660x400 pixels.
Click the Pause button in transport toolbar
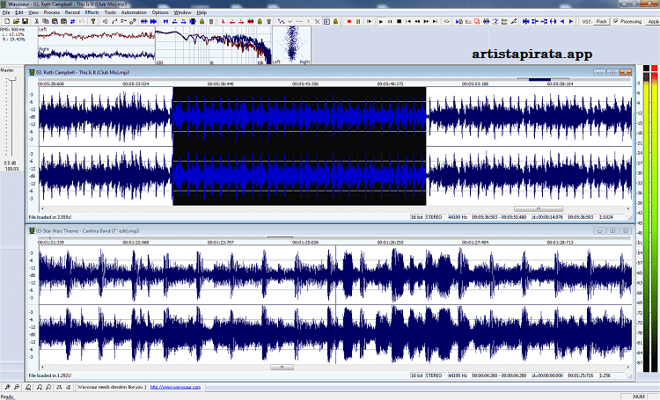tap(390, 21)
